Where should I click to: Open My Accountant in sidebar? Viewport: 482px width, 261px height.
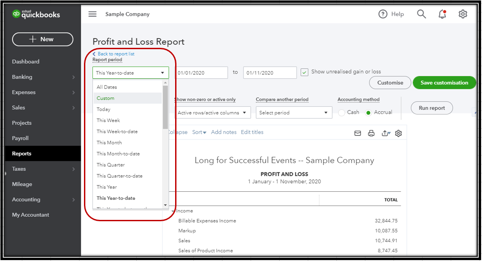point(31,215)
